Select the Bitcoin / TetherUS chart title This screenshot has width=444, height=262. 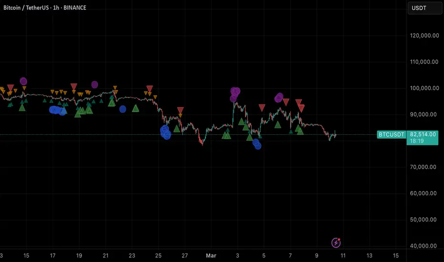pos(45,8)
